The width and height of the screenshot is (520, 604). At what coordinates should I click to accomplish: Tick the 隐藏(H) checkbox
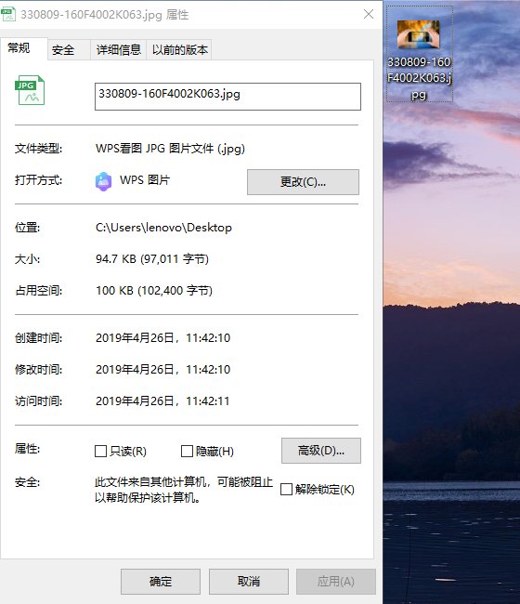[x=187, y=451]
